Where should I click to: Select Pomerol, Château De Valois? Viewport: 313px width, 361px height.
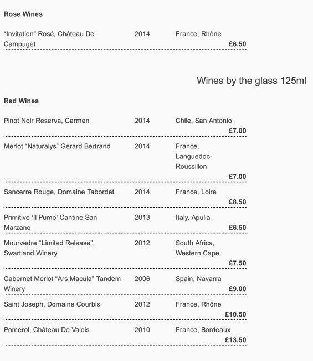[x=47, y=330]
